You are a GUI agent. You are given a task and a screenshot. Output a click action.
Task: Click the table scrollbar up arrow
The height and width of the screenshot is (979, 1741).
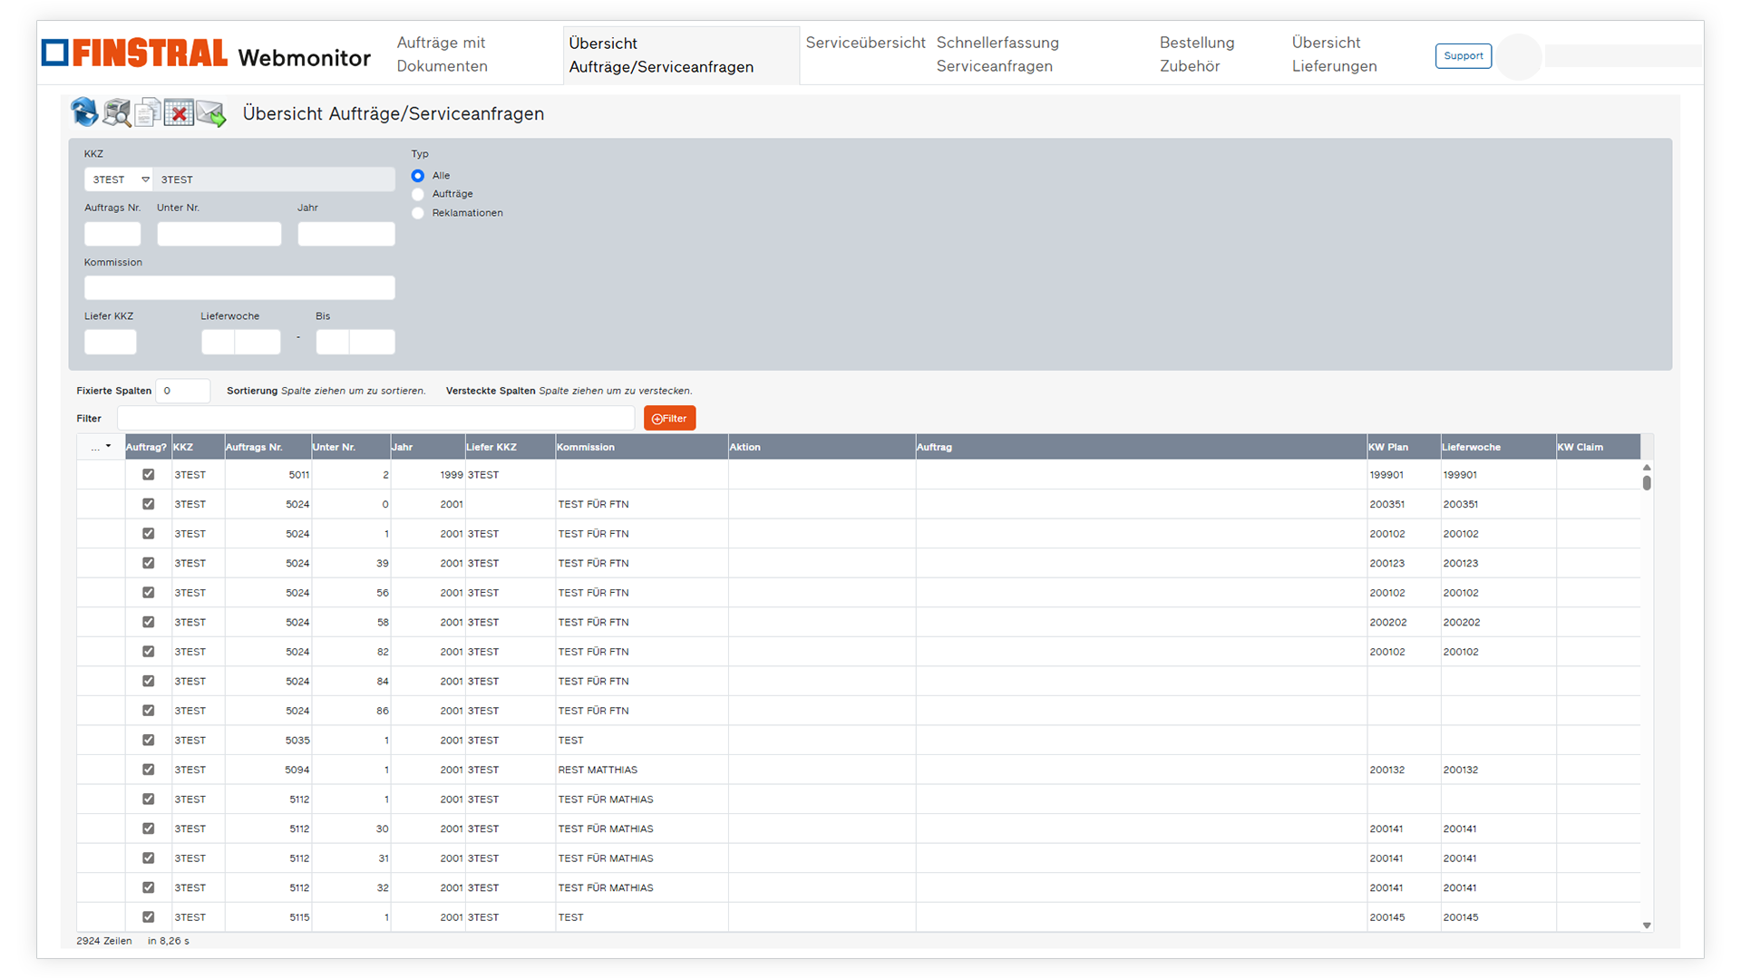(x=1647, y=468)
